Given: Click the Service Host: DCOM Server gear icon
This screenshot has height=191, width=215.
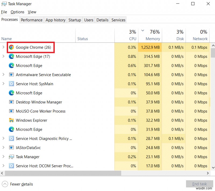Looking at the screenshot, I should tap(11, 166).
